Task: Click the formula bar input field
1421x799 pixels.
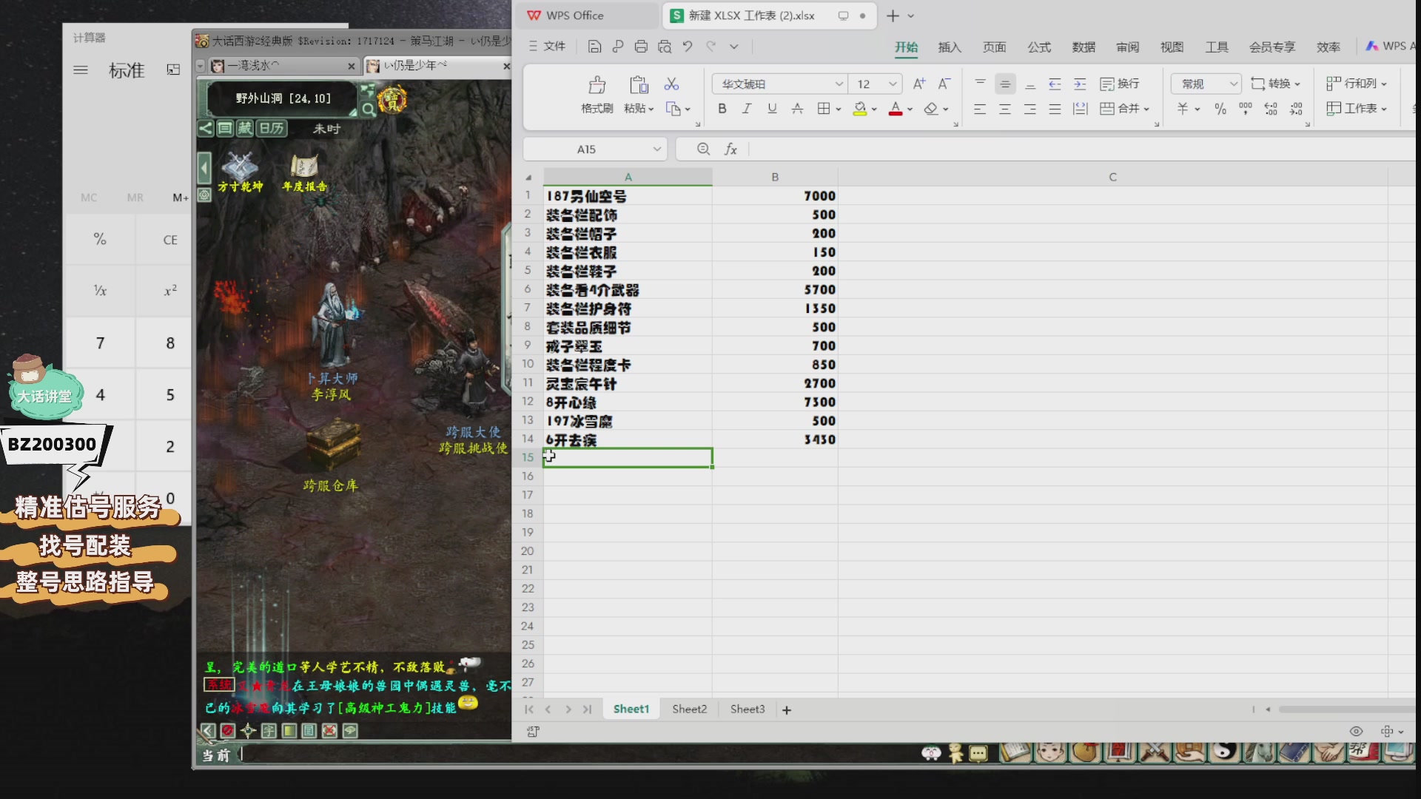Action: [x=1081, y=149]
